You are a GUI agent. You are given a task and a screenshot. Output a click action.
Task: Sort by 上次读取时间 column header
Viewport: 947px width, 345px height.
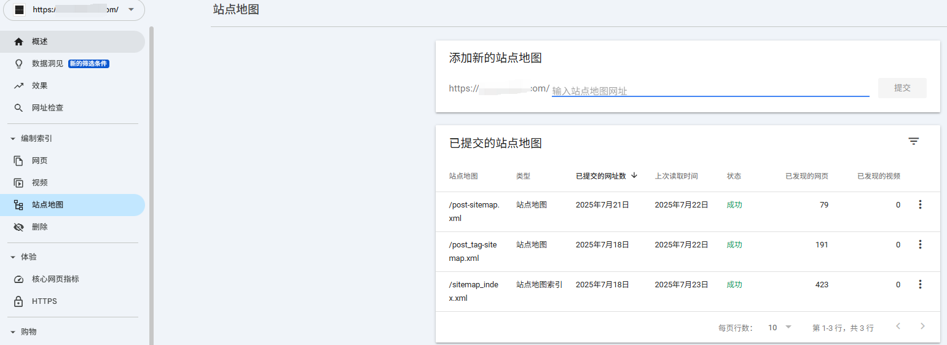pos(676,176)
